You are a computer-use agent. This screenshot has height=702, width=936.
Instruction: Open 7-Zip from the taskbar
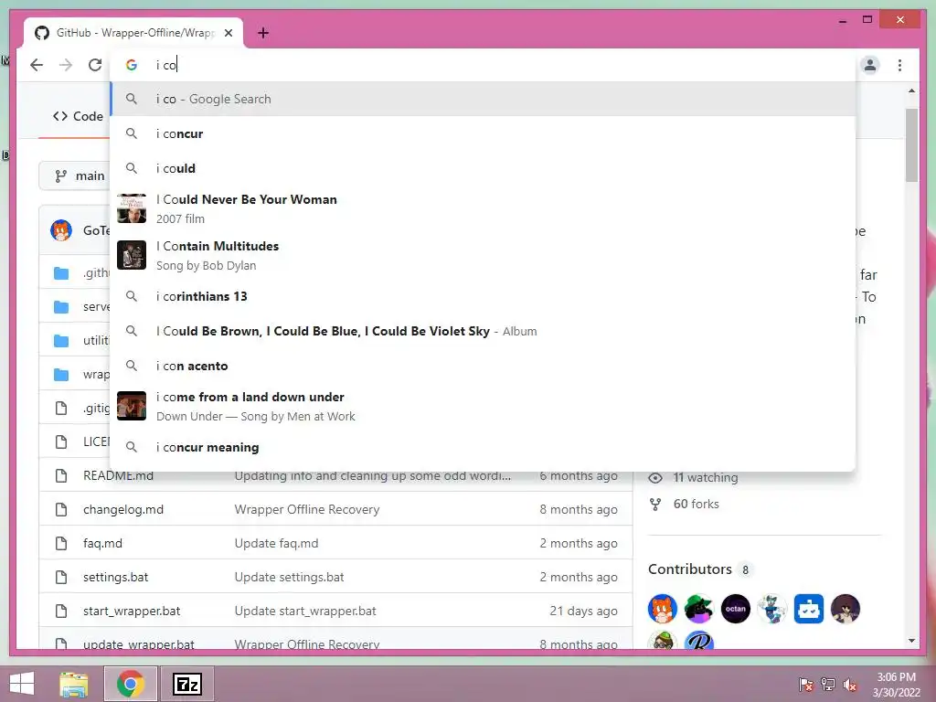(x=186, y=684)
